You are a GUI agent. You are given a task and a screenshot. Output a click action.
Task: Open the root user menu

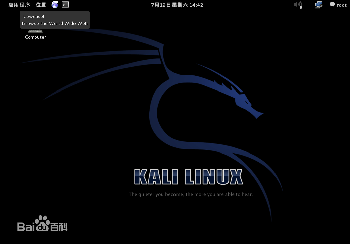341,5
